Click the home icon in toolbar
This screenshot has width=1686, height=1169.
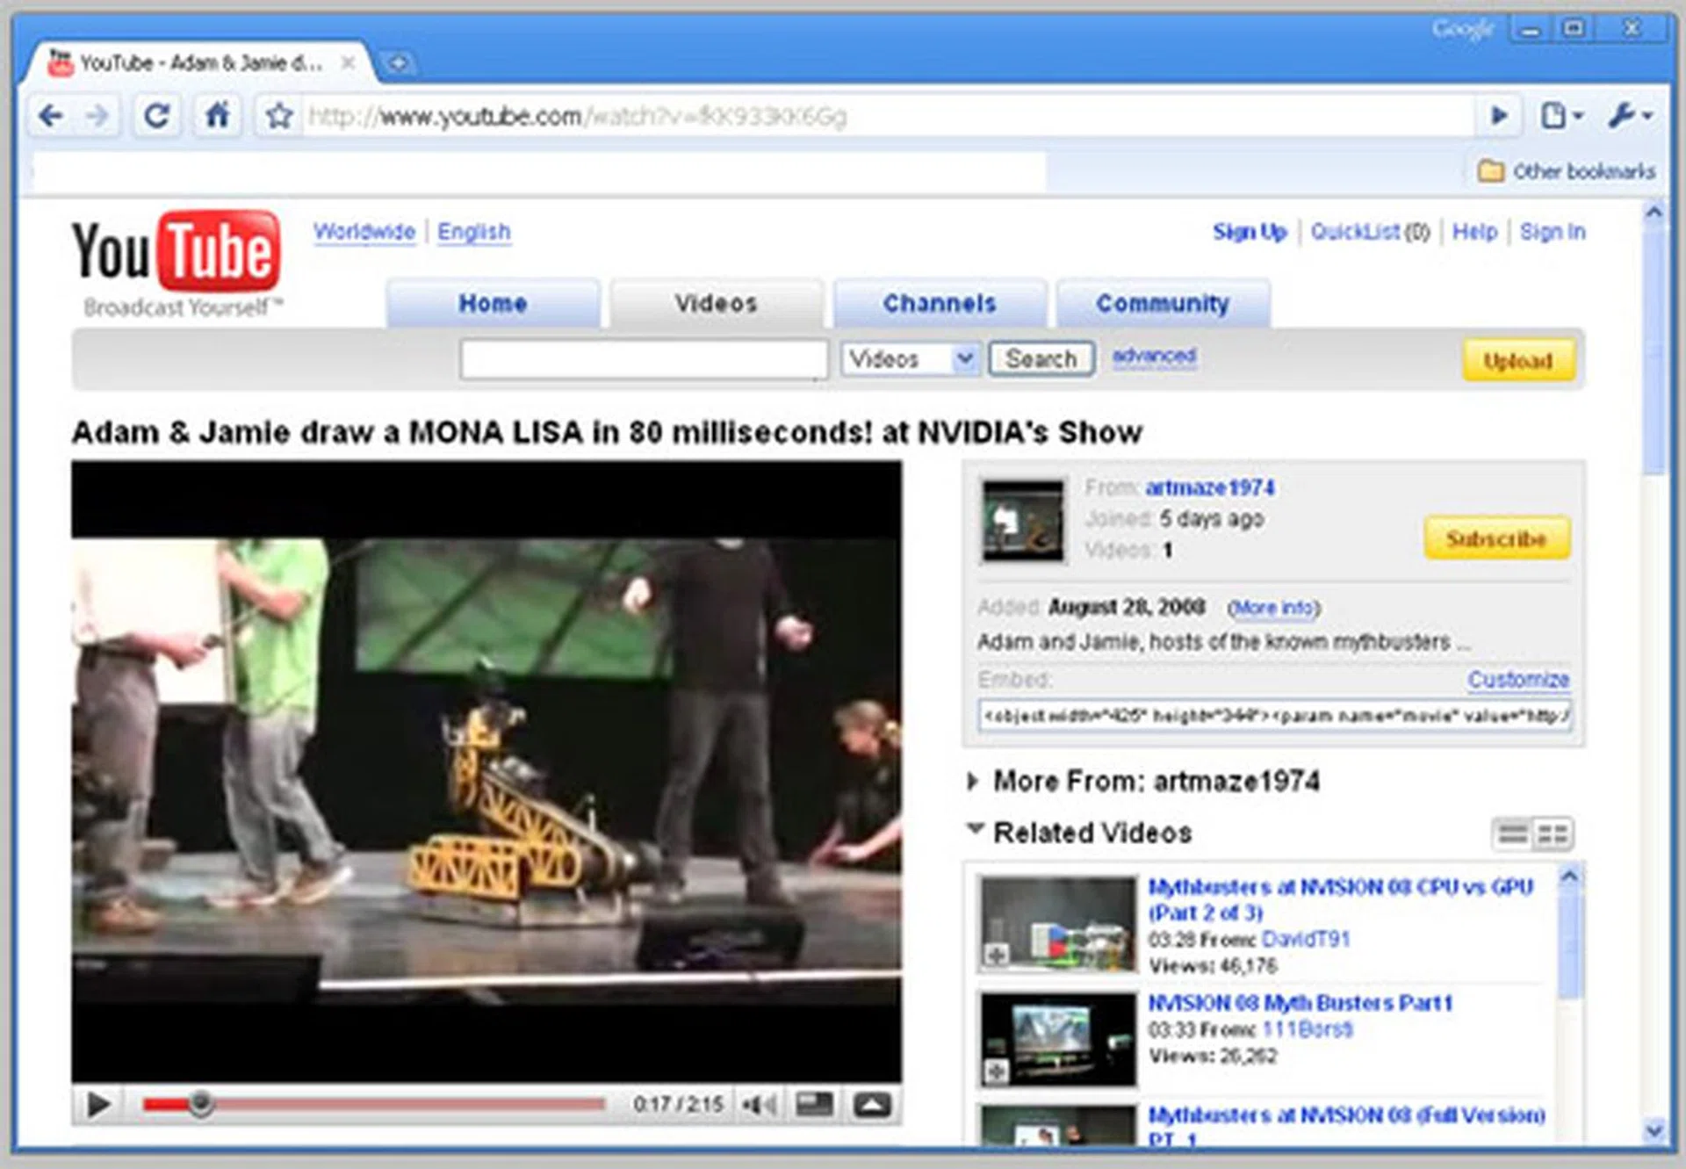(217, 116)
